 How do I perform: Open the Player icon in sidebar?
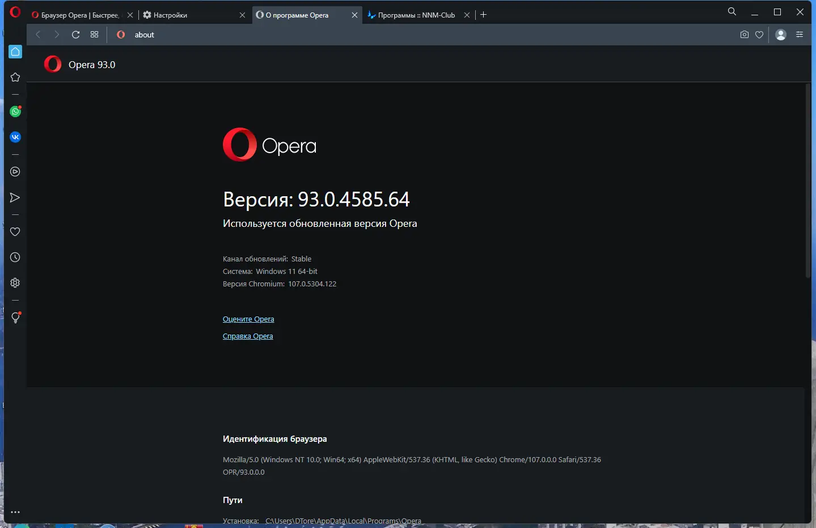(15, 172)
